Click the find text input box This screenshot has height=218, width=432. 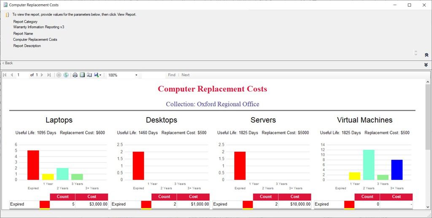(153, 75)
